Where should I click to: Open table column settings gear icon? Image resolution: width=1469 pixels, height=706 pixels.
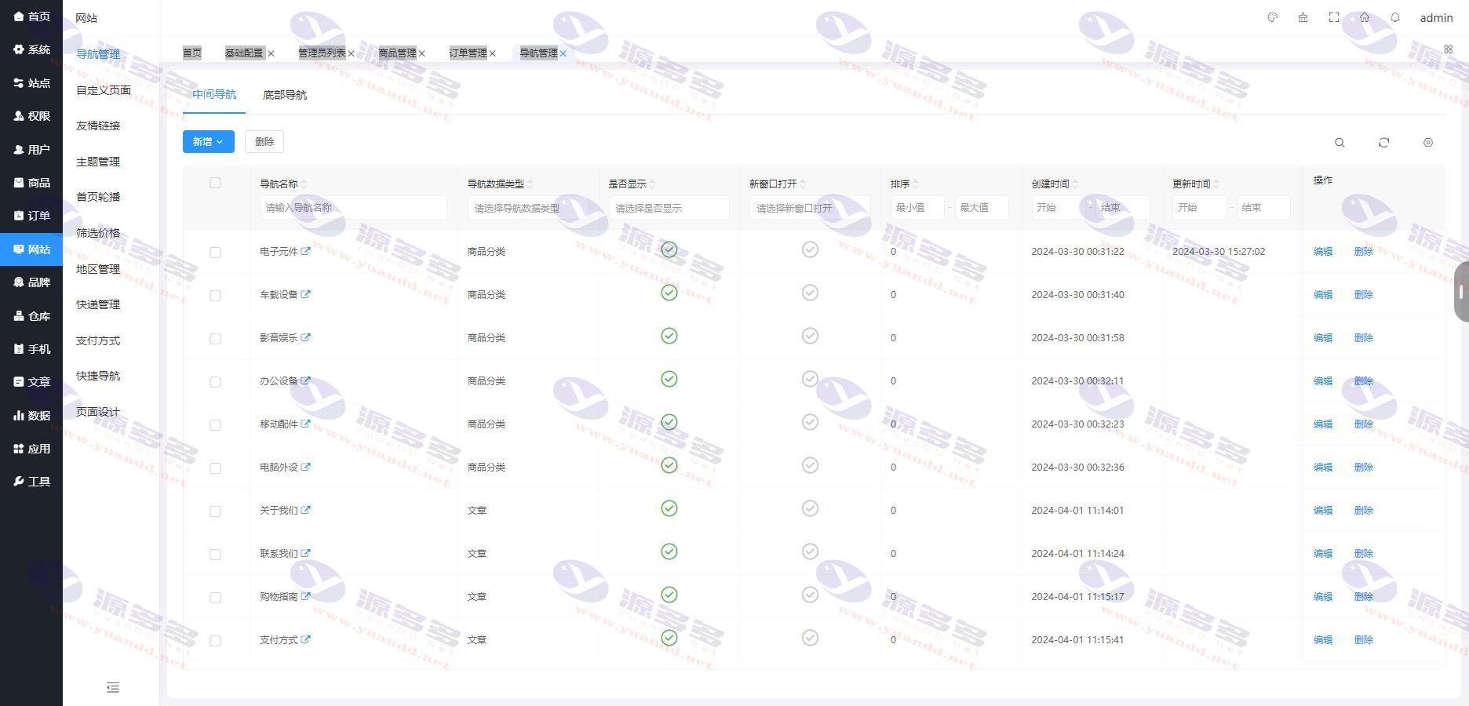click(x=1428, y=143)
